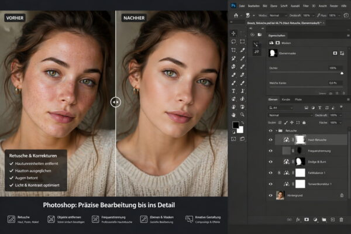Image resolution: width=351 pixels, height=234 pixels.
Task: Create new group folder icon
Action: (x=324, y=220)
